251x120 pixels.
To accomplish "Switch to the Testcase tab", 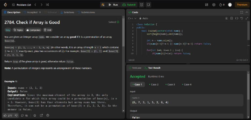I will (x=135, y=68).
